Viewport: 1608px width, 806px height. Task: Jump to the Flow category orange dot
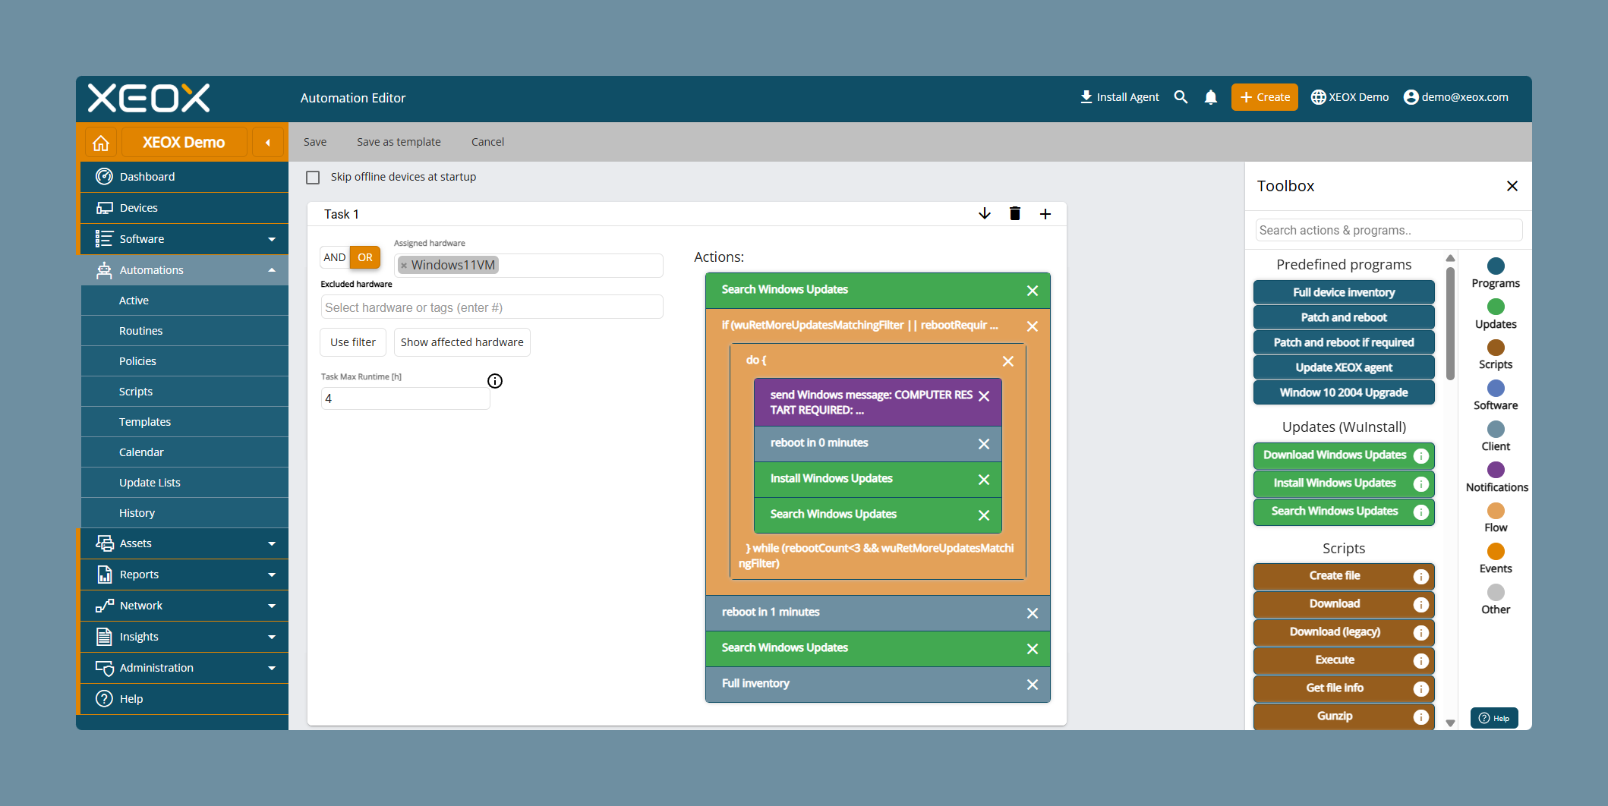1496,511
